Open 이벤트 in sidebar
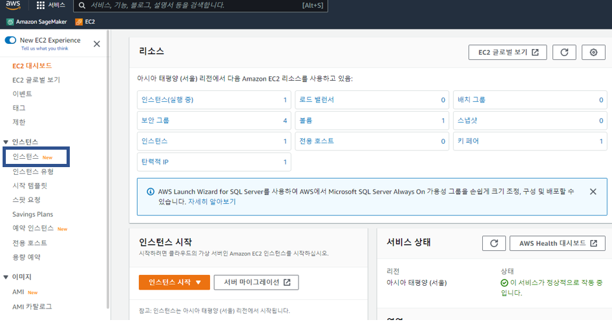This screenshot has height=331, width=612. pyautogui.click(x=22, y=94)
